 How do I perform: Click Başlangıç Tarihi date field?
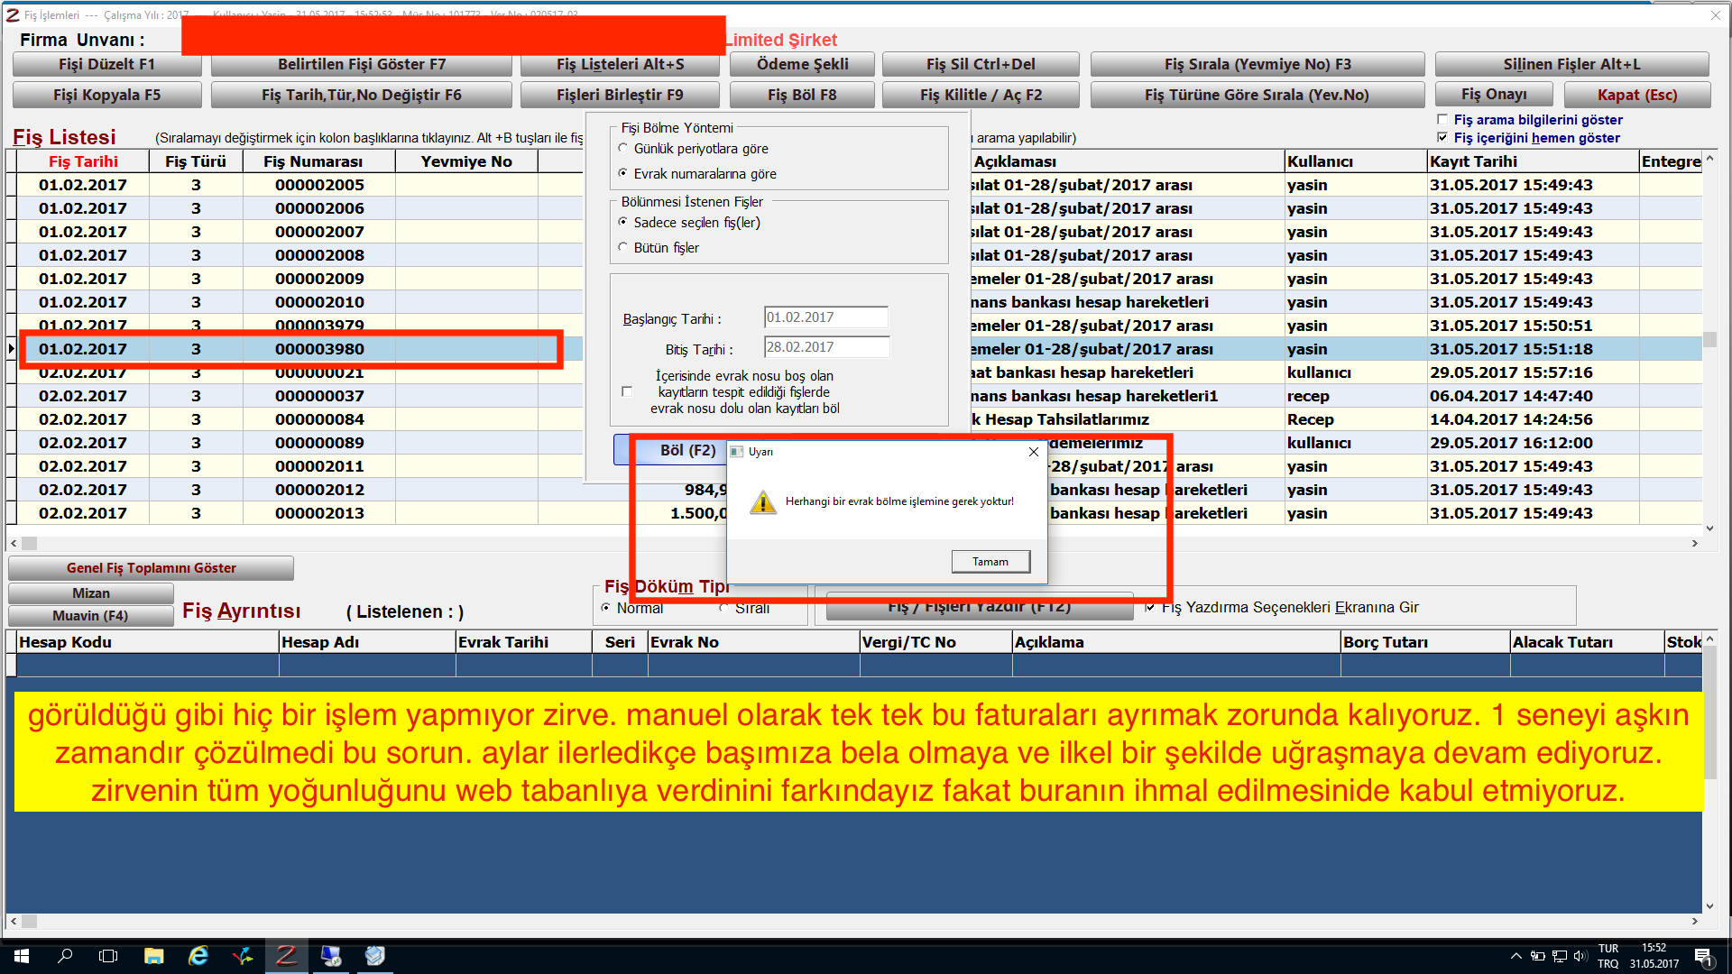(x=825, y=317)
